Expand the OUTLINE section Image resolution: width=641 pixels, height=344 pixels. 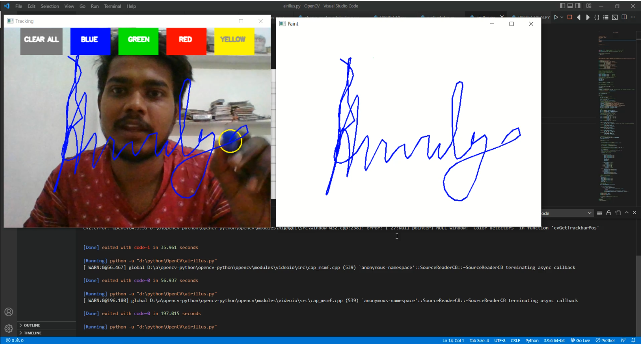[x=32, y=325]
